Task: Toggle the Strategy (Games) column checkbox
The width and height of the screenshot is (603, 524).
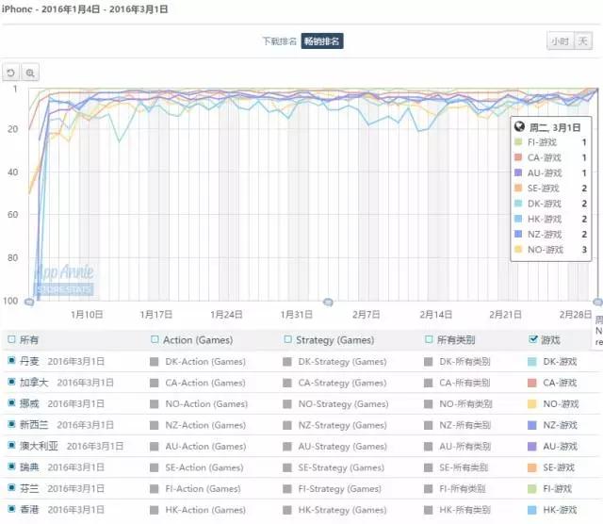Action: pos(288,339)
